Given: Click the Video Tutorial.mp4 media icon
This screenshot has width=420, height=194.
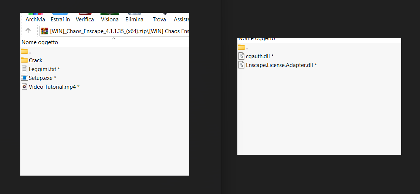Looking at the screenshot, I should (x=24, y=87).
